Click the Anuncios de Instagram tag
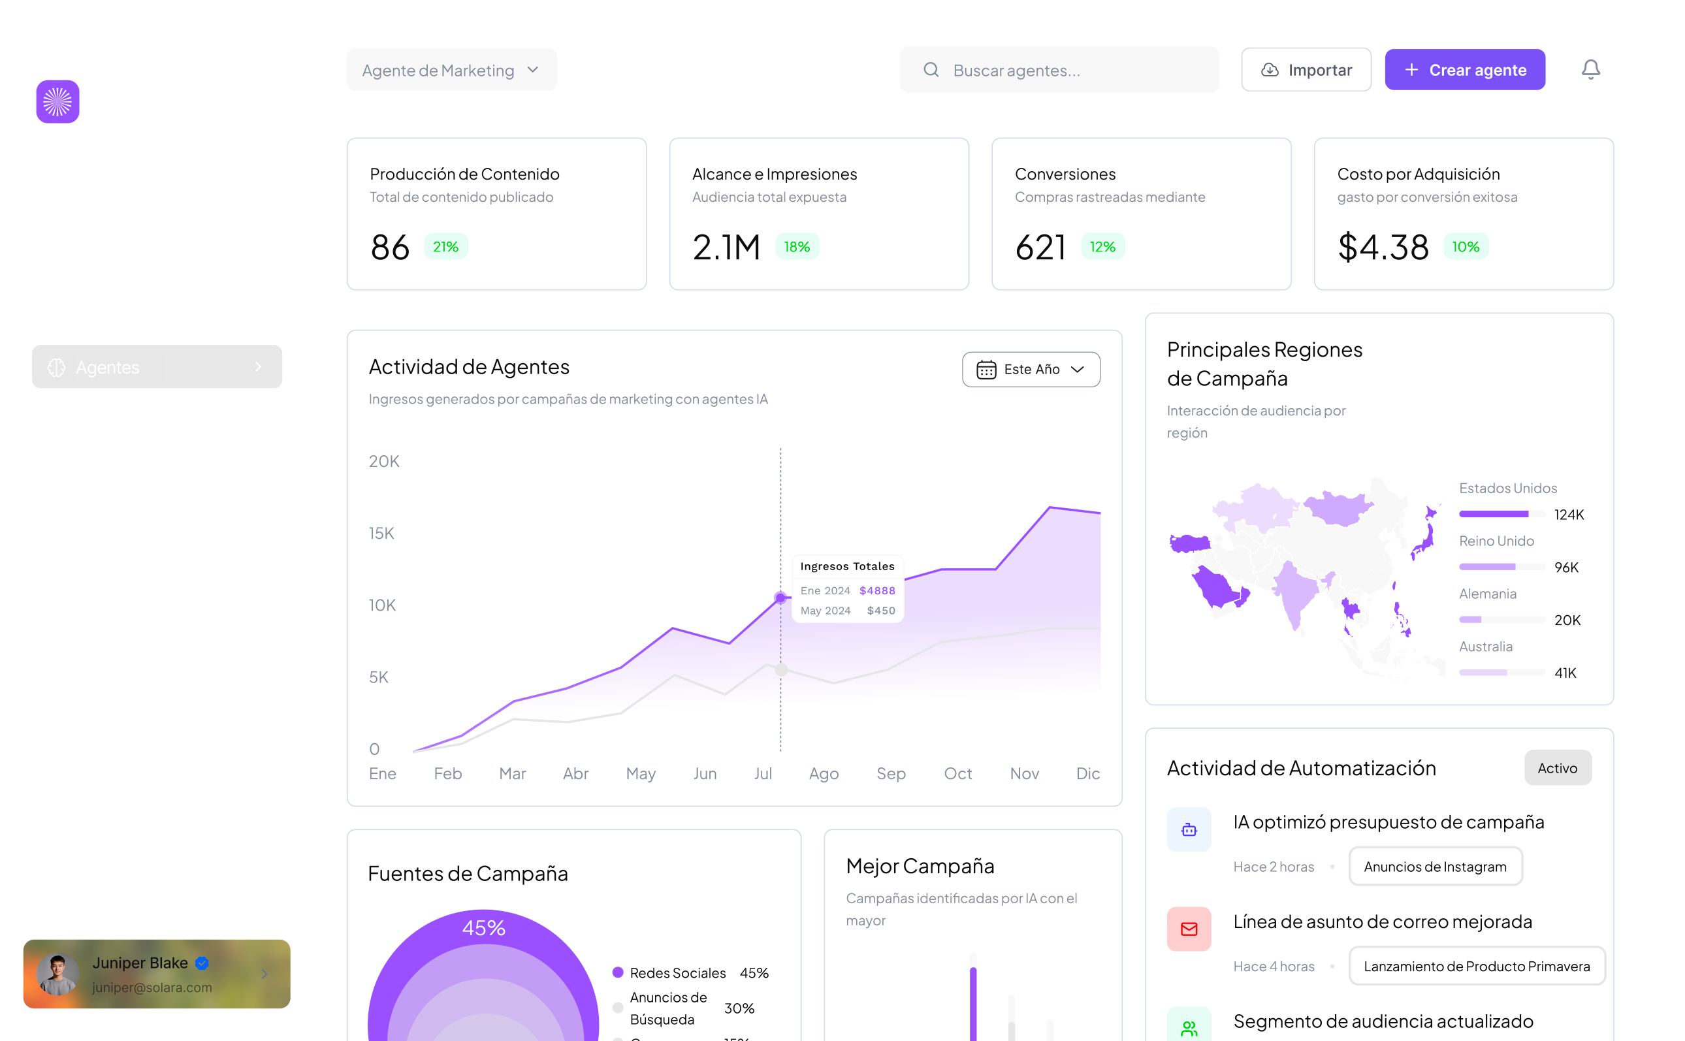 [x=1435, y=867]
